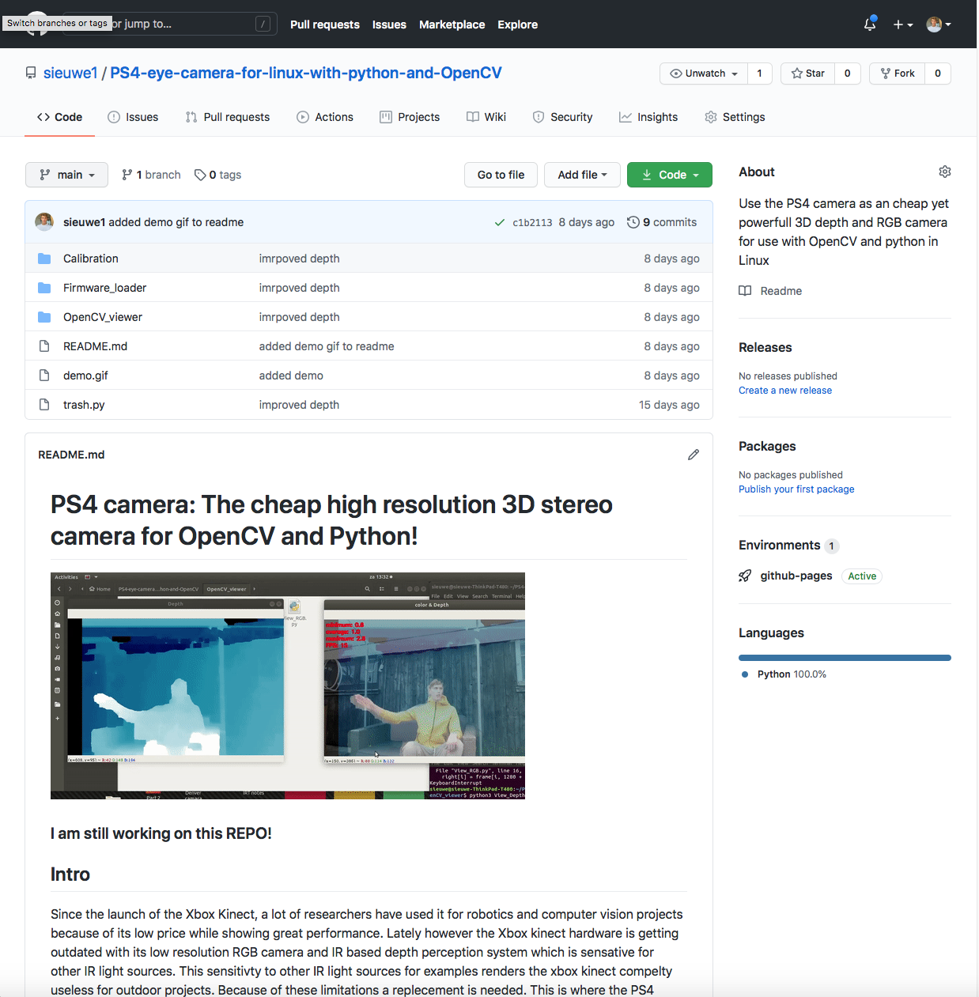Open Issues in the top navigation bar
This screenshot has width=979, height=997.
pyautogui.click(x=389, y=25)
